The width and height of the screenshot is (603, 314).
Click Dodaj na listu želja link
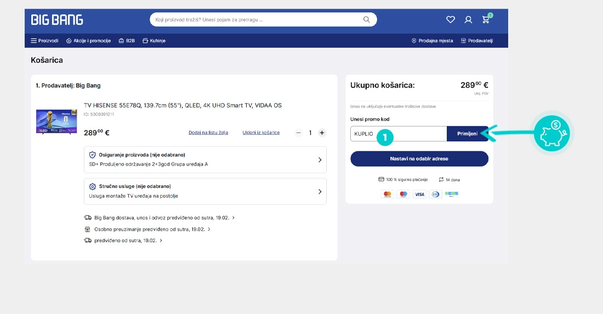click(208, 133)
